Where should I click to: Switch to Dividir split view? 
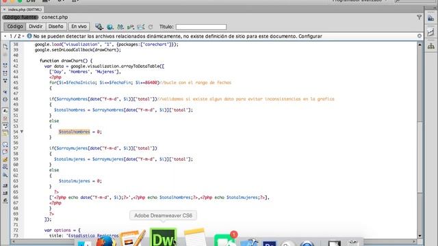36,27
